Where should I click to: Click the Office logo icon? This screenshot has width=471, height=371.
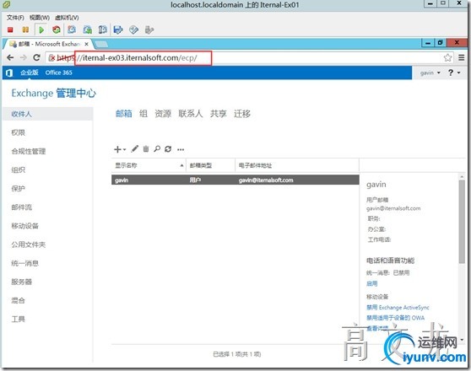(x=9, y=73)
